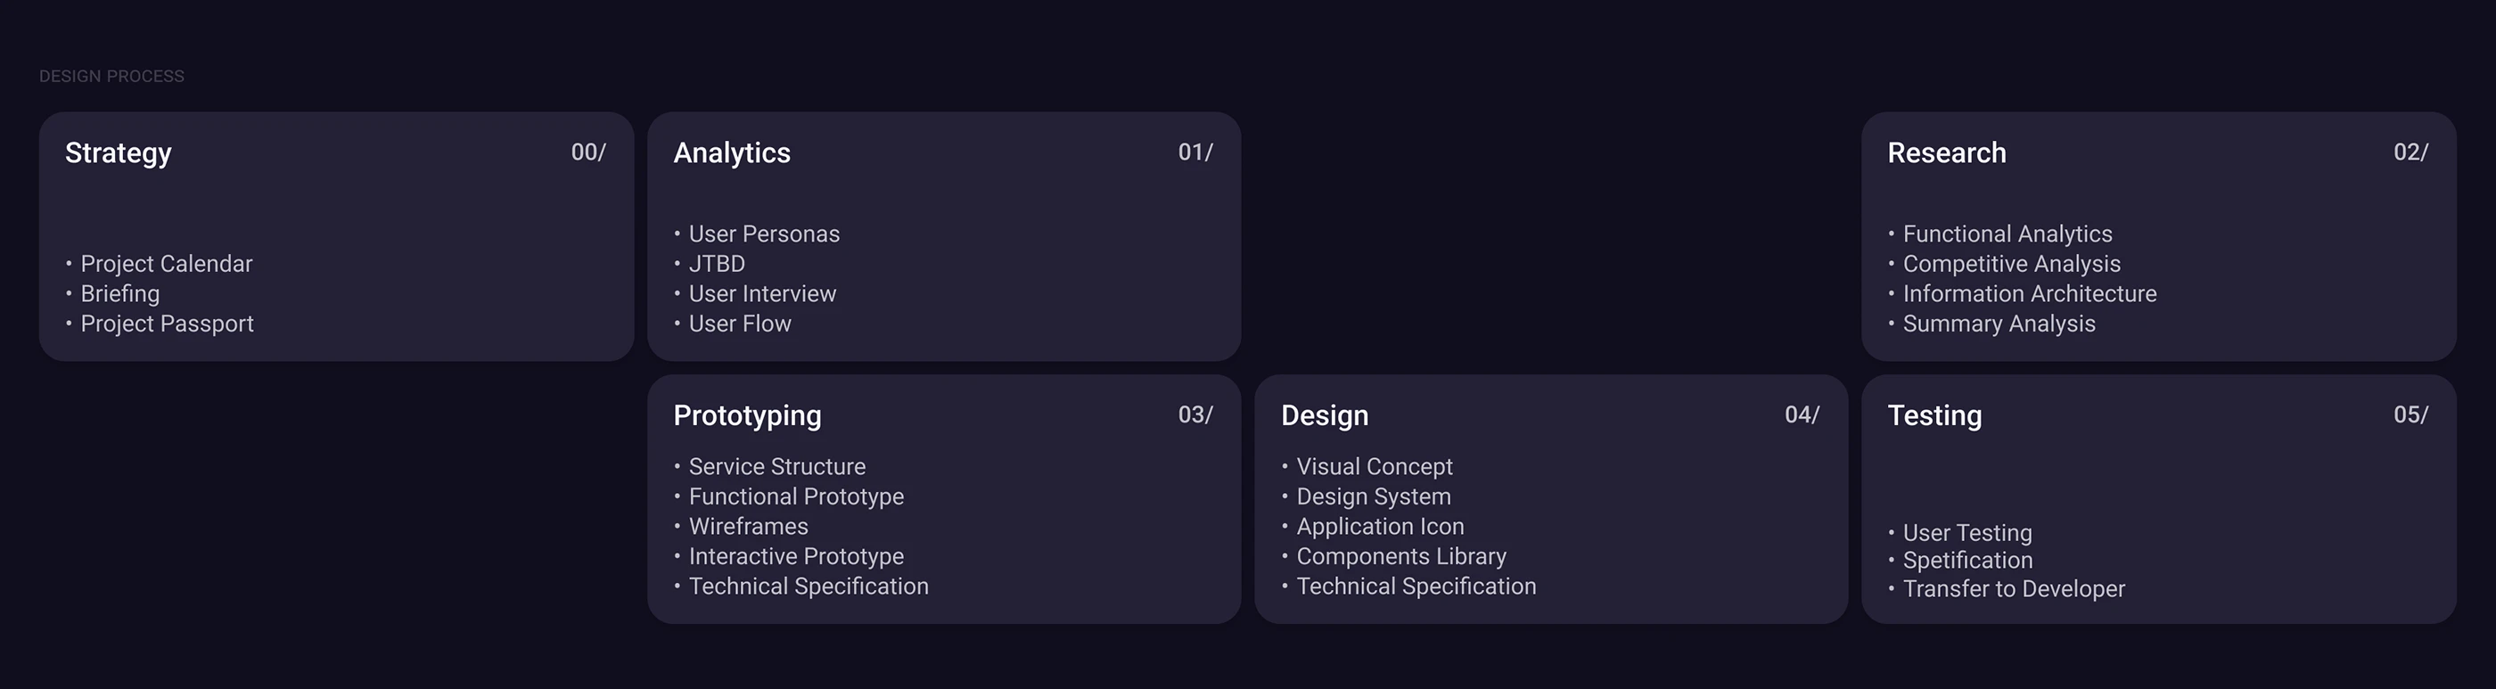
Task: Click Interactive Prototype list entry
Action: (x=795, y=556)
